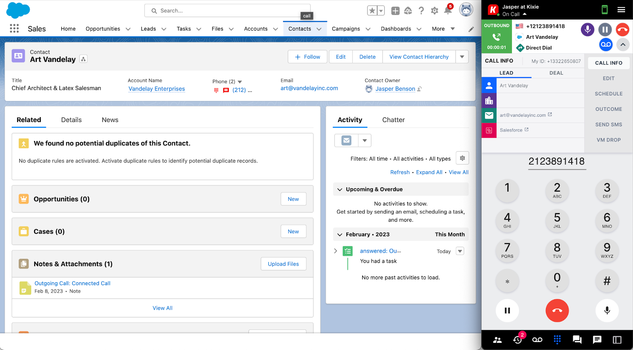Click the Edit button for the contact

[x=340, y=57]
